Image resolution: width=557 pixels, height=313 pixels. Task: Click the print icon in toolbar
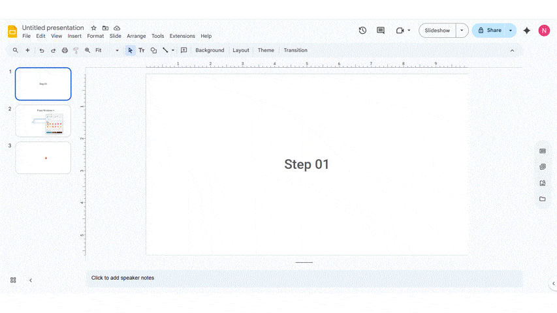click(x=65, y=50)
